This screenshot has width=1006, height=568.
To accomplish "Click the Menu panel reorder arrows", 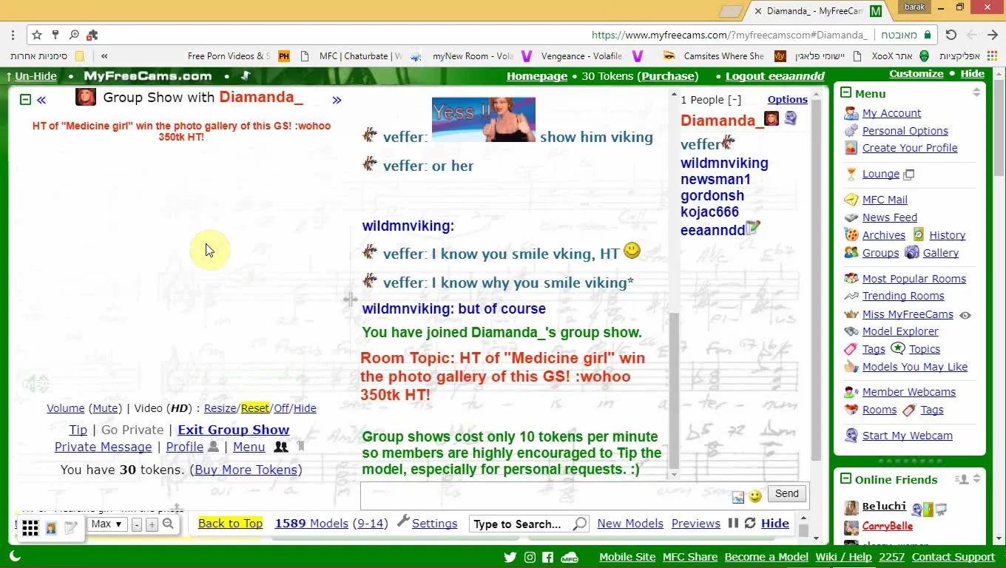I will [x=976, y=92].
